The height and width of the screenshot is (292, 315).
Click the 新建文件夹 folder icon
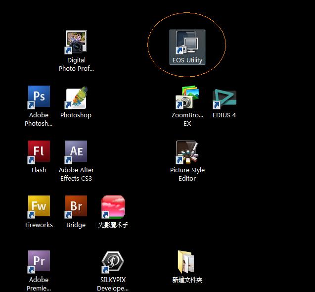tap(186, 262)
